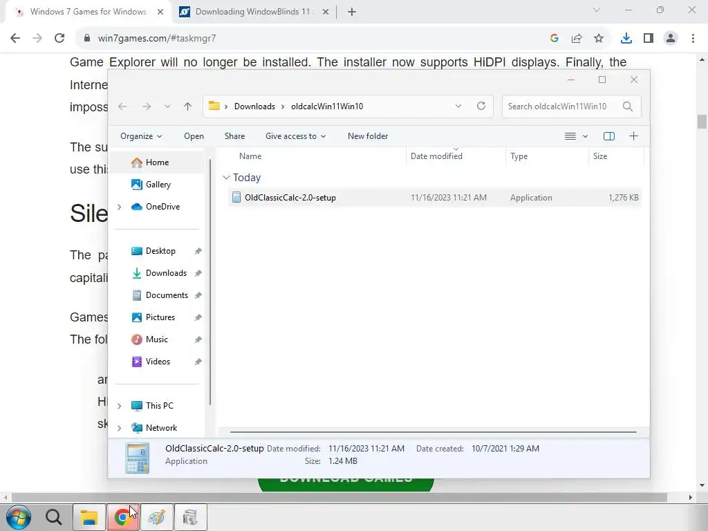Expand the address bar history dropdown

tap(458, 106)
